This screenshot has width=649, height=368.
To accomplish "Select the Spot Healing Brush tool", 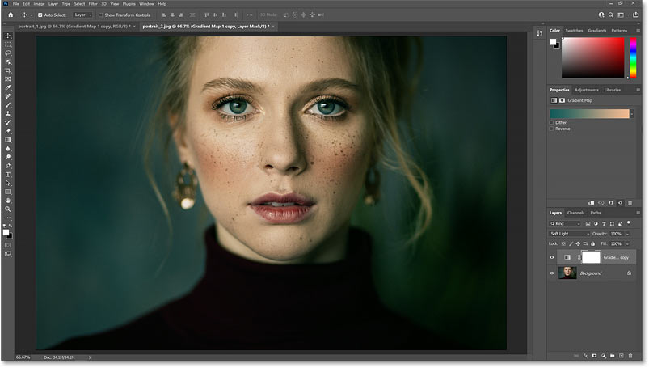I will 8,96.
